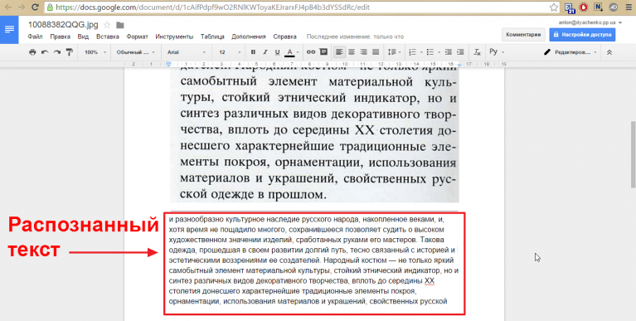This screenshot has height=321, width=636.
Task: Clear formatting with the Tx icon
Action: (x=477, y=52)
